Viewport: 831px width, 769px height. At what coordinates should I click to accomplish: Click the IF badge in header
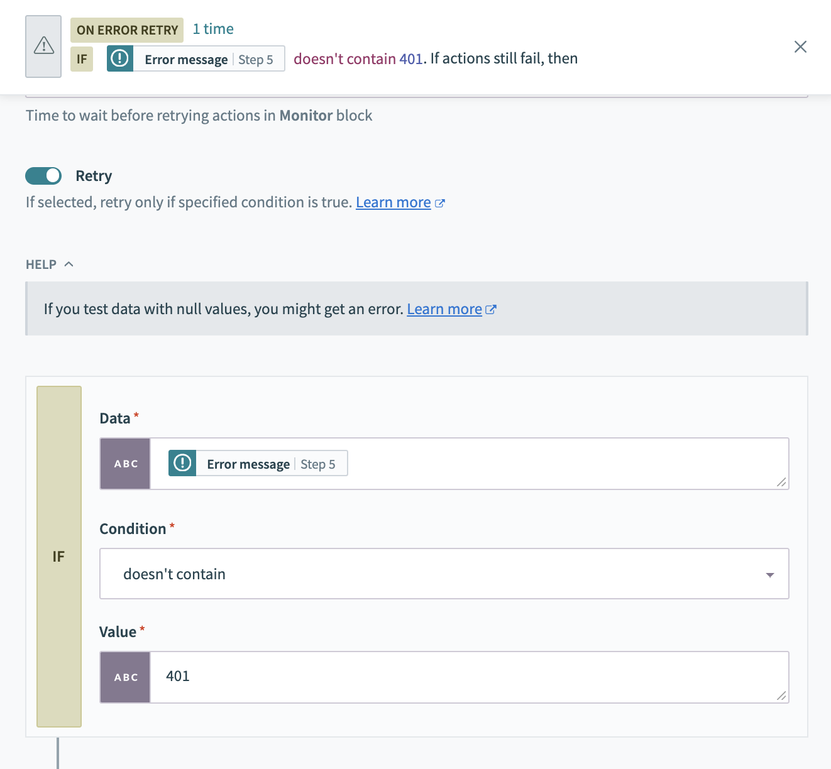pos(82,60)
